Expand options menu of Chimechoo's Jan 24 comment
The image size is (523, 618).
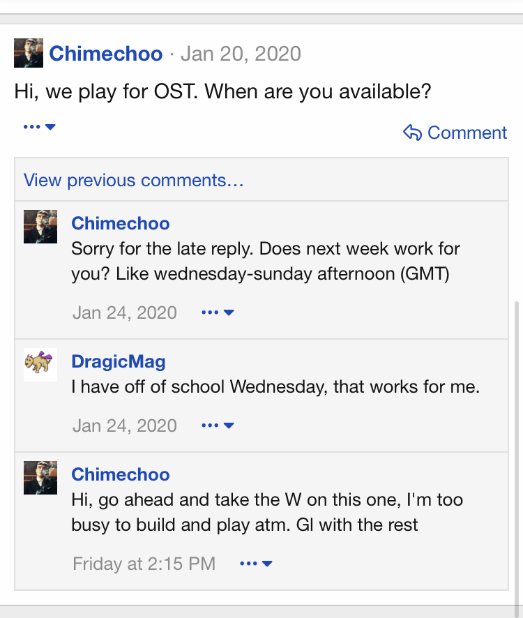[218, 312]
